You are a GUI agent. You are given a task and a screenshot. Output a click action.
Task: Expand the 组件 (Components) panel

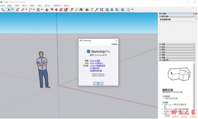[177, 47]
